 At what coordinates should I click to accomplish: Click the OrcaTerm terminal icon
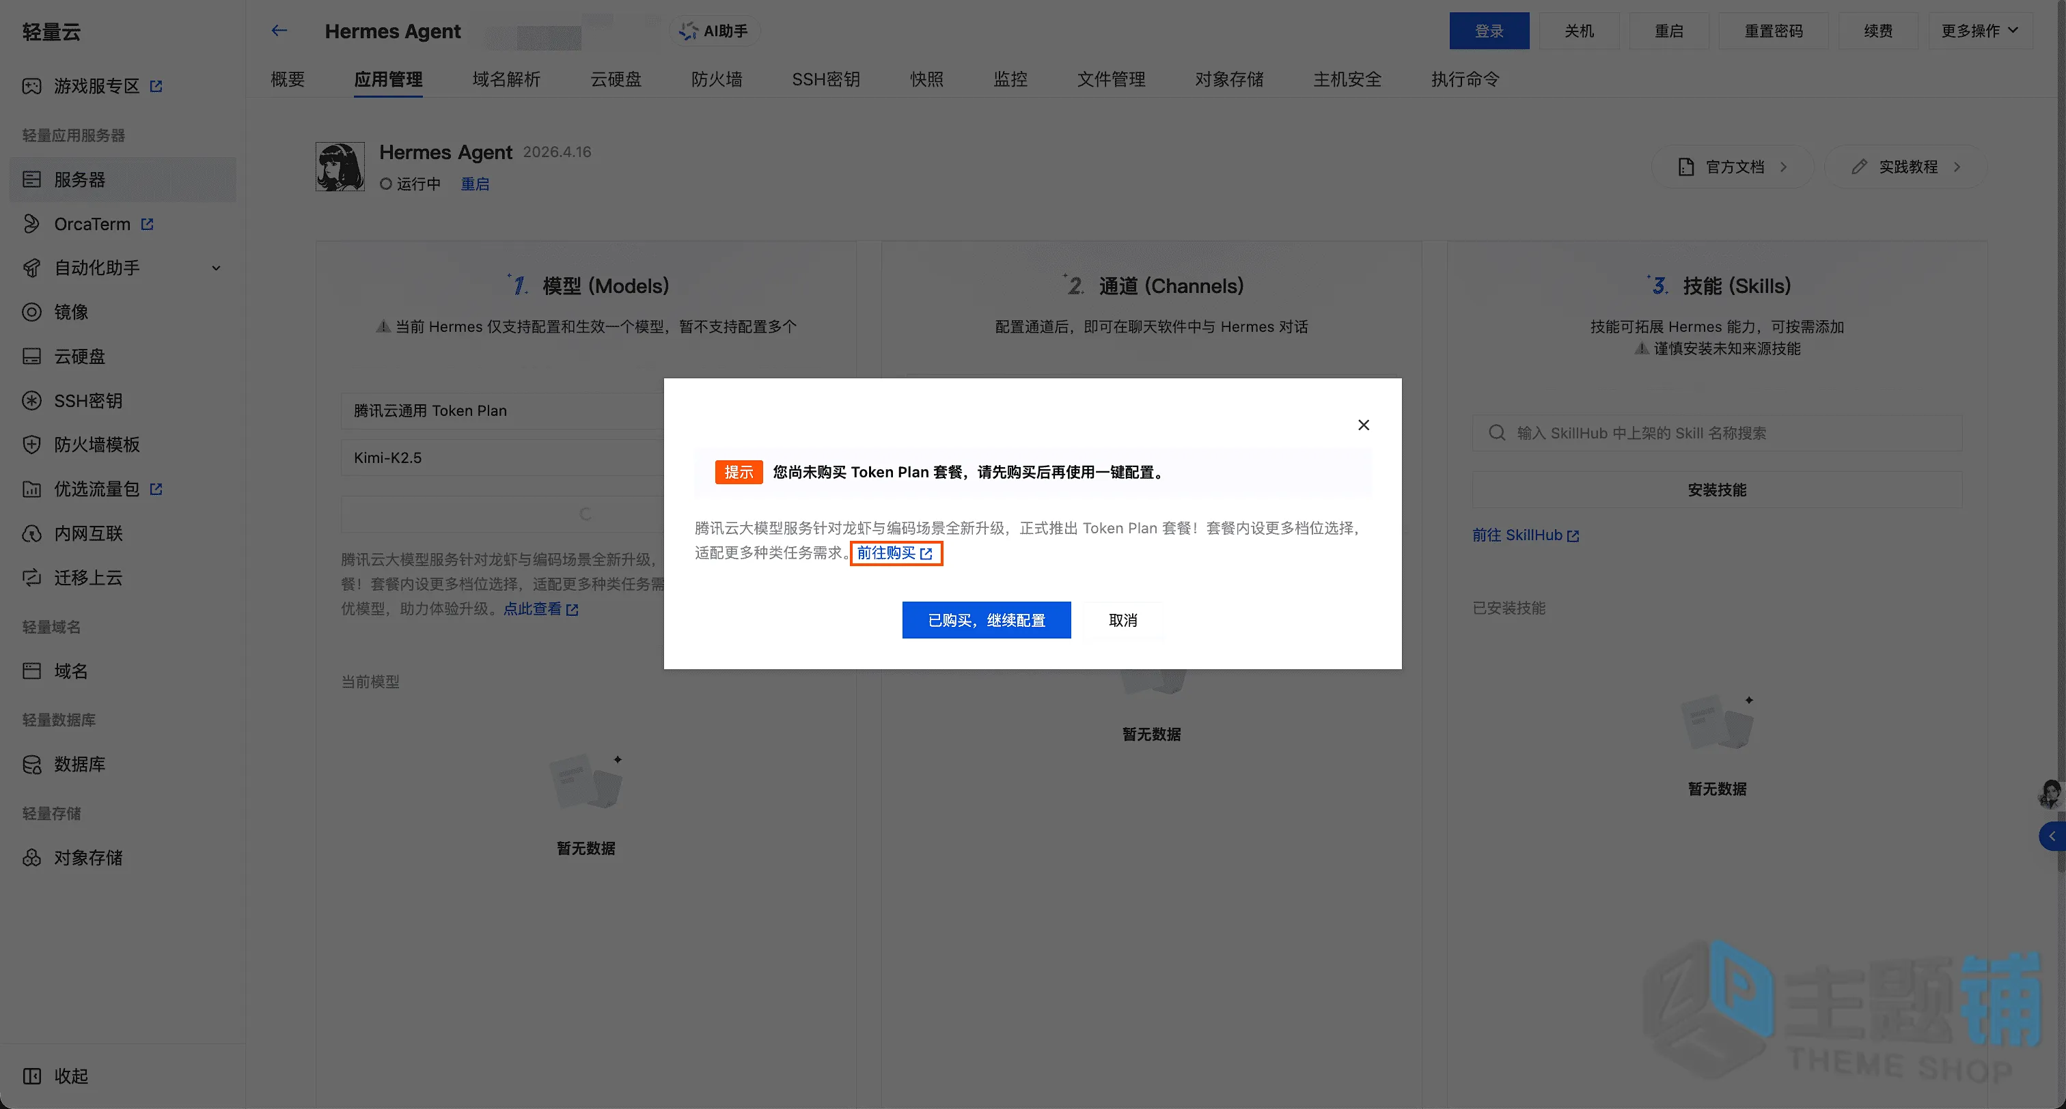click(31, 224)
